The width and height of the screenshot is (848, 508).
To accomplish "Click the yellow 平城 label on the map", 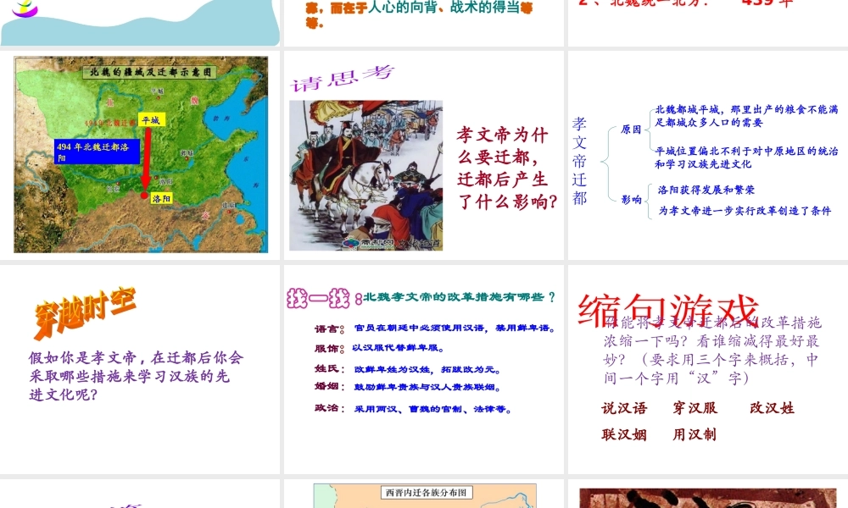I will (152, 120).
